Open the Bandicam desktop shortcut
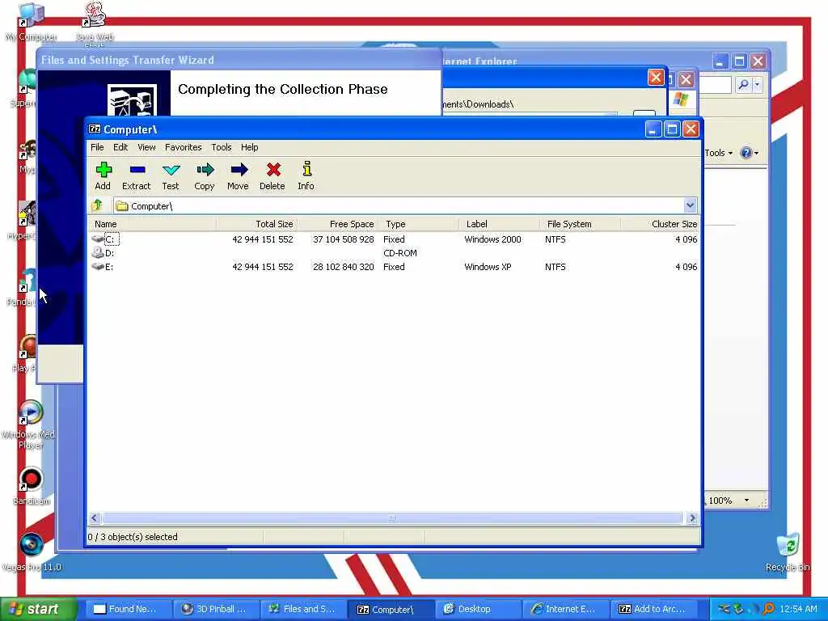Image resolution: width=828 pixels, height=621 pixels. click(x=31, y=479)
